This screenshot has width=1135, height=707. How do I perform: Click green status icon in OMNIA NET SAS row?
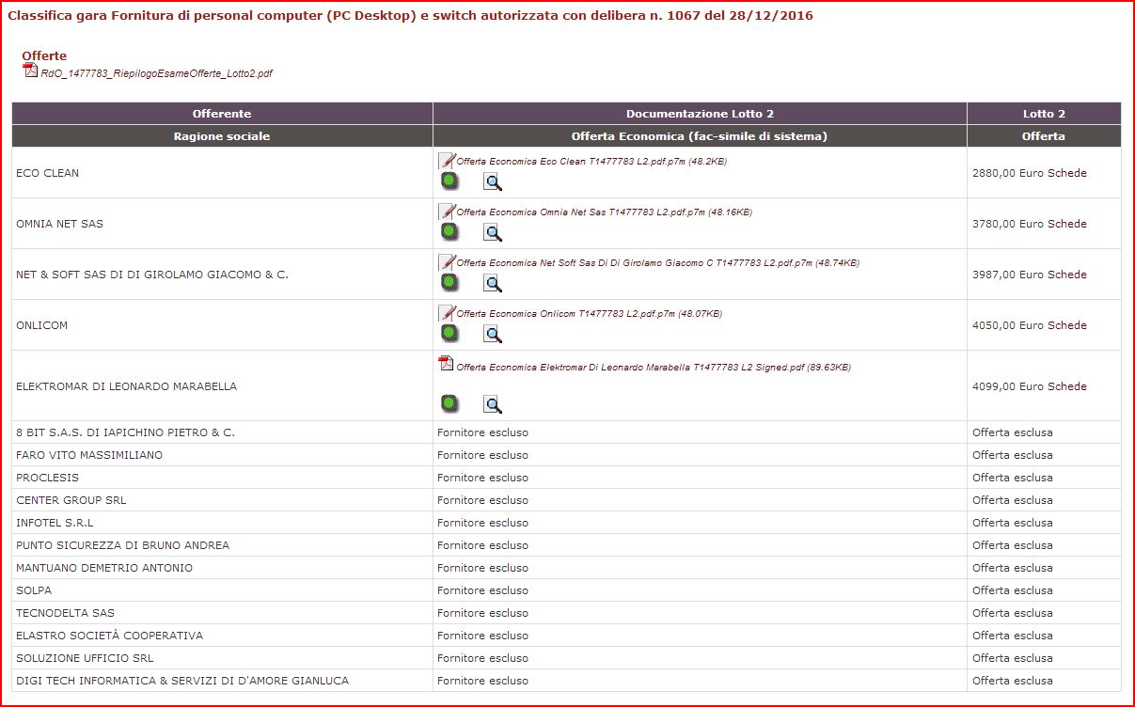pyautogui.click(x=449, y=231)
